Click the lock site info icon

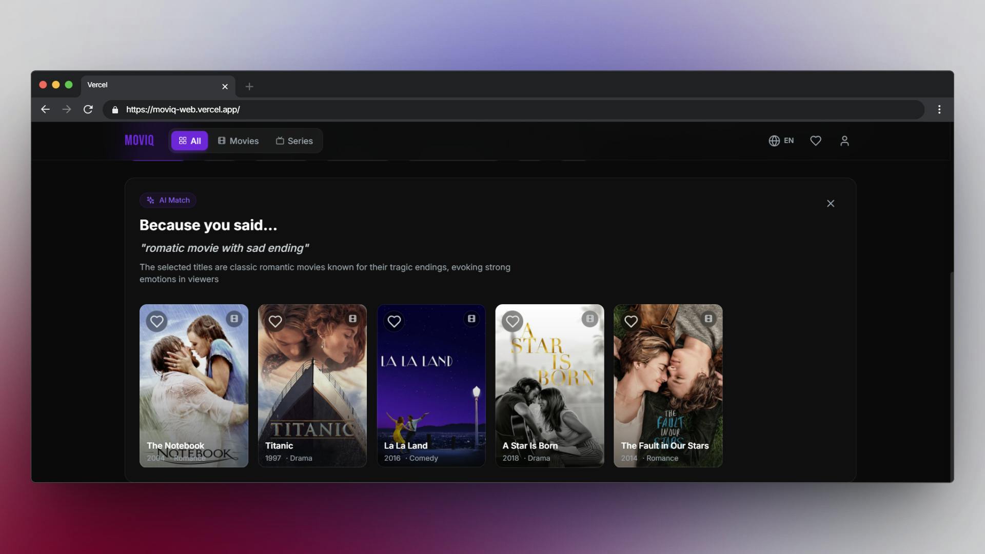[x=115, y=110]
